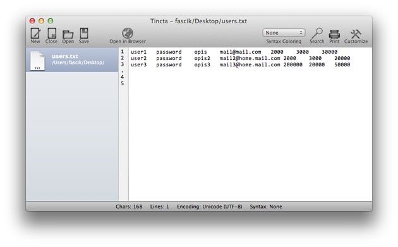Click 'opis3' on line 3

click(x=202, y=64)
